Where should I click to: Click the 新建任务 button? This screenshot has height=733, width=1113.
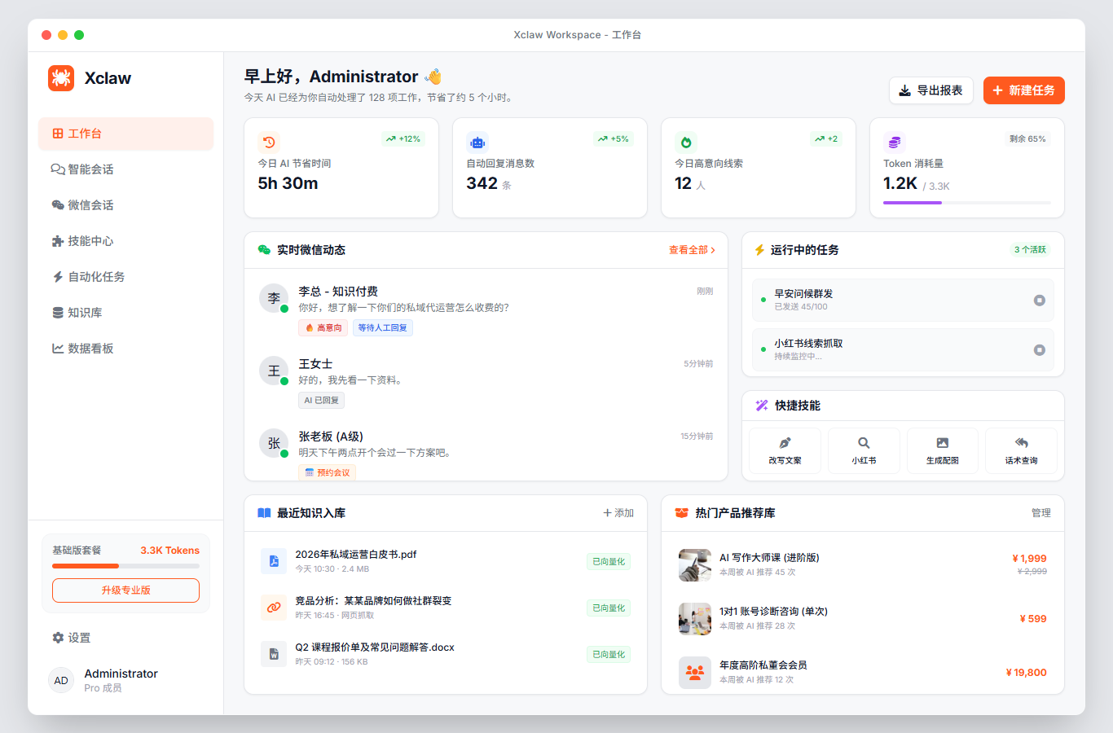click(1023, 90)
